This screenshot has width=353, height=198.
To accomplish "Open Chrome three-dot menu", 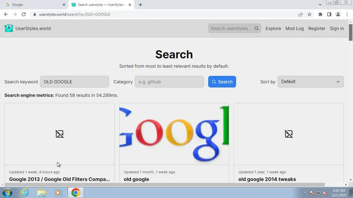I will (x=347, y=14).
